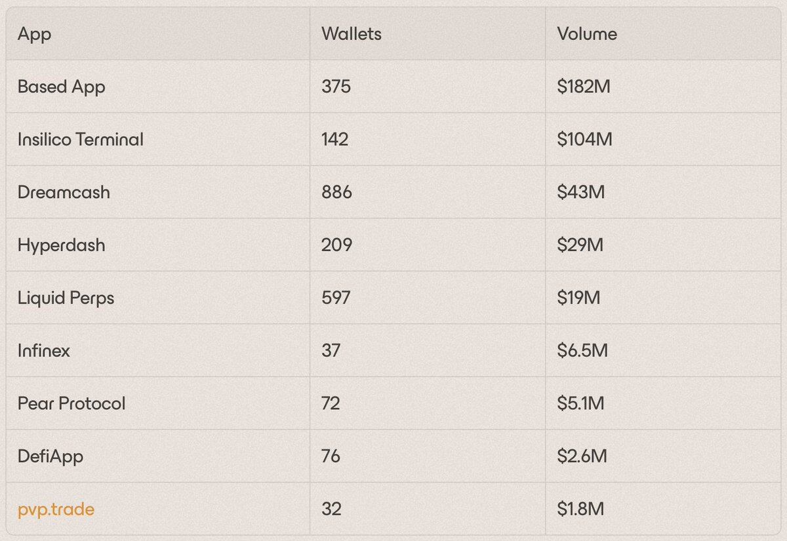Open the pvp.trade link
This screenshot has width=787, height=541.
click(56, 509)
